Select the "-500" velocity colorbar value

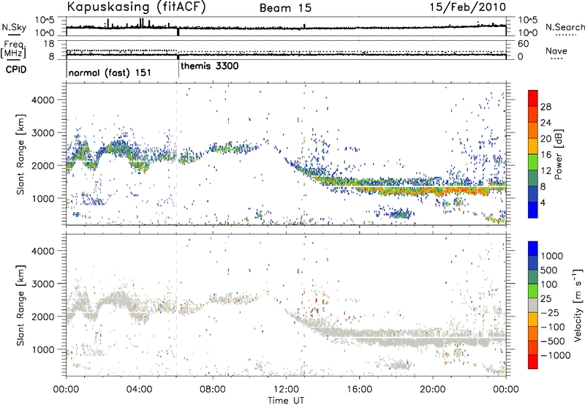[553, 341]
